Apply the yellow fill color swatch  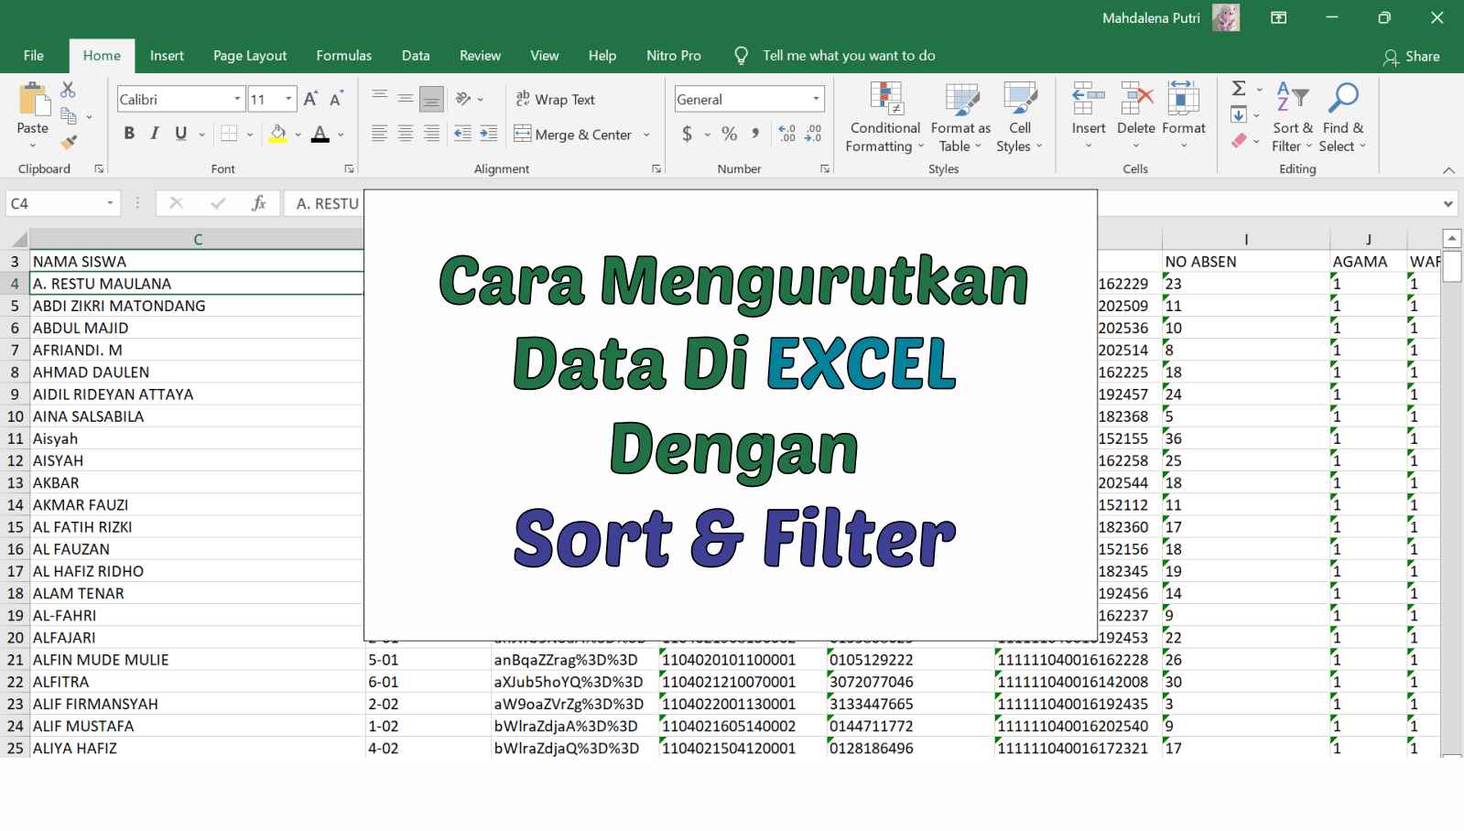pos(278,134)
